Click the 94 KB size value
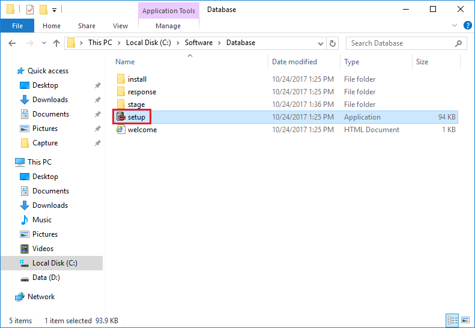Viewport: 475px width, 328px height. (x=447, y=117)
